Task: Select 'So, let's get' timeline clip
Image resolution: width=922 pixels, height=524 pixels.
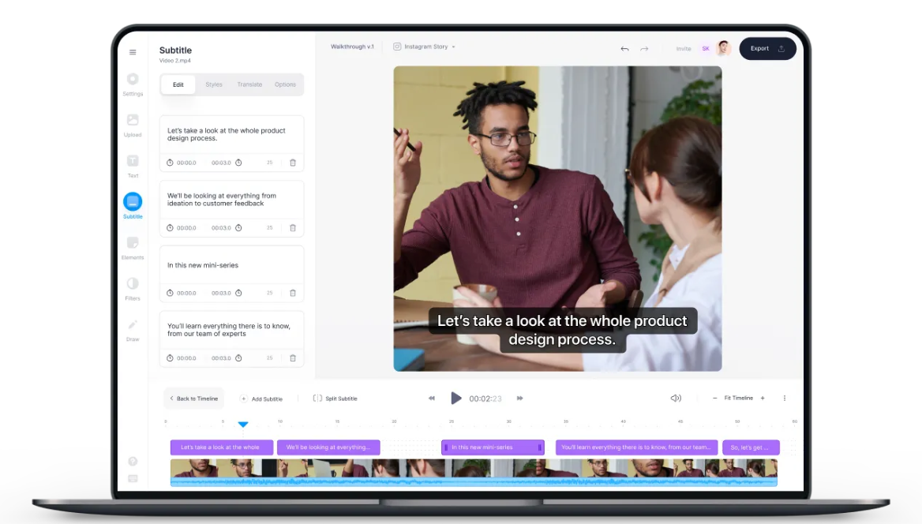Action: click(x=751, y=447)
